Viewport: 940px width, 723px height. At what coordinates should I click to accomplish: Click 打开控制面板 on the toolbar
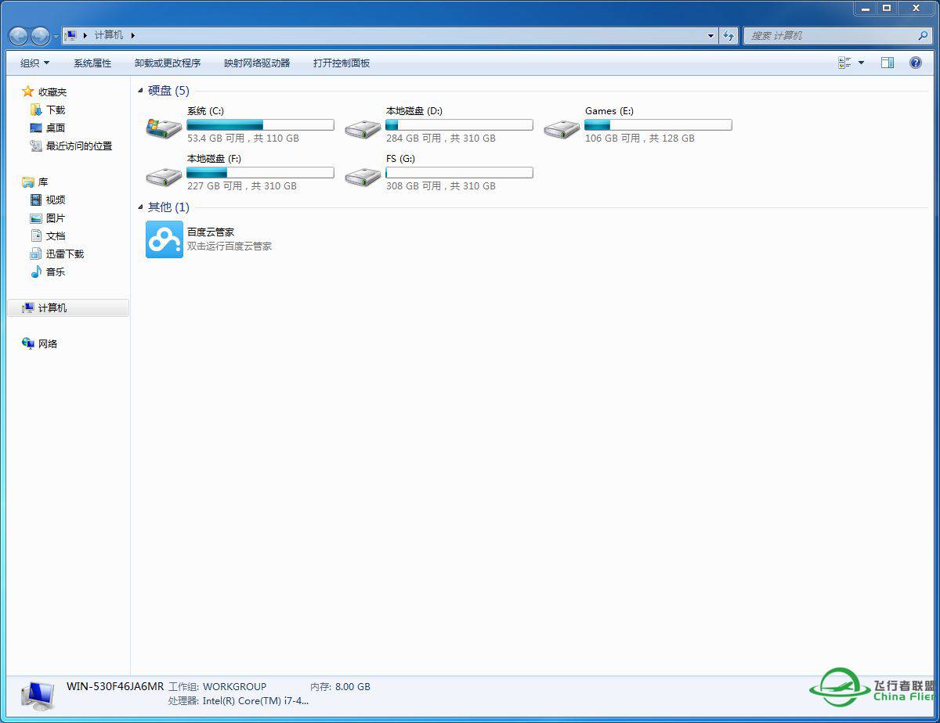[x=341, y=63]
